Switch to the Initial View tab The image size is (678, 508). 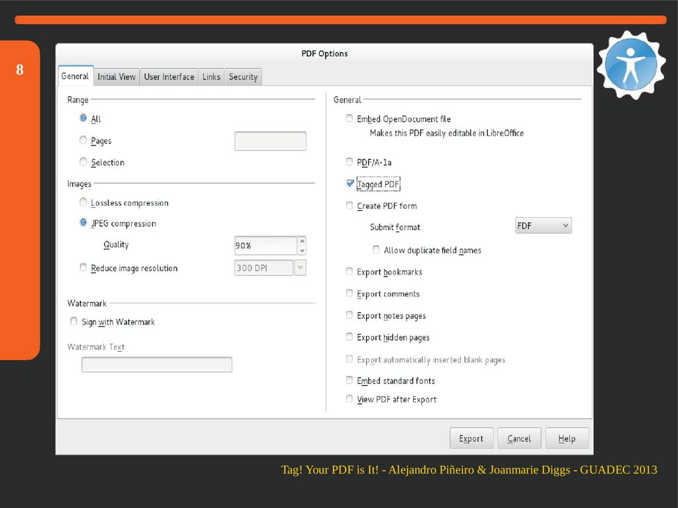[x=117, y=77]
